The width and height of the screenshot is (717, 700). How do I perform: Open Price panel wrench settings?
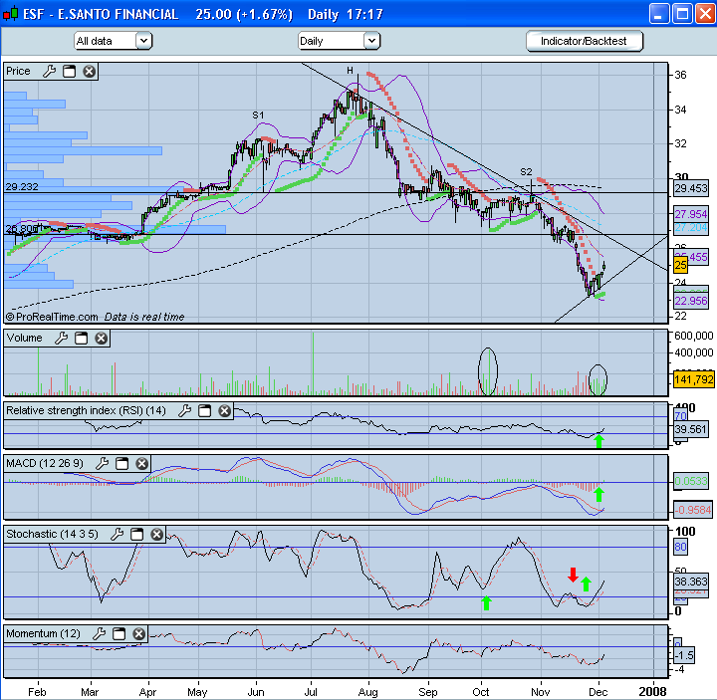coord(50,72)
